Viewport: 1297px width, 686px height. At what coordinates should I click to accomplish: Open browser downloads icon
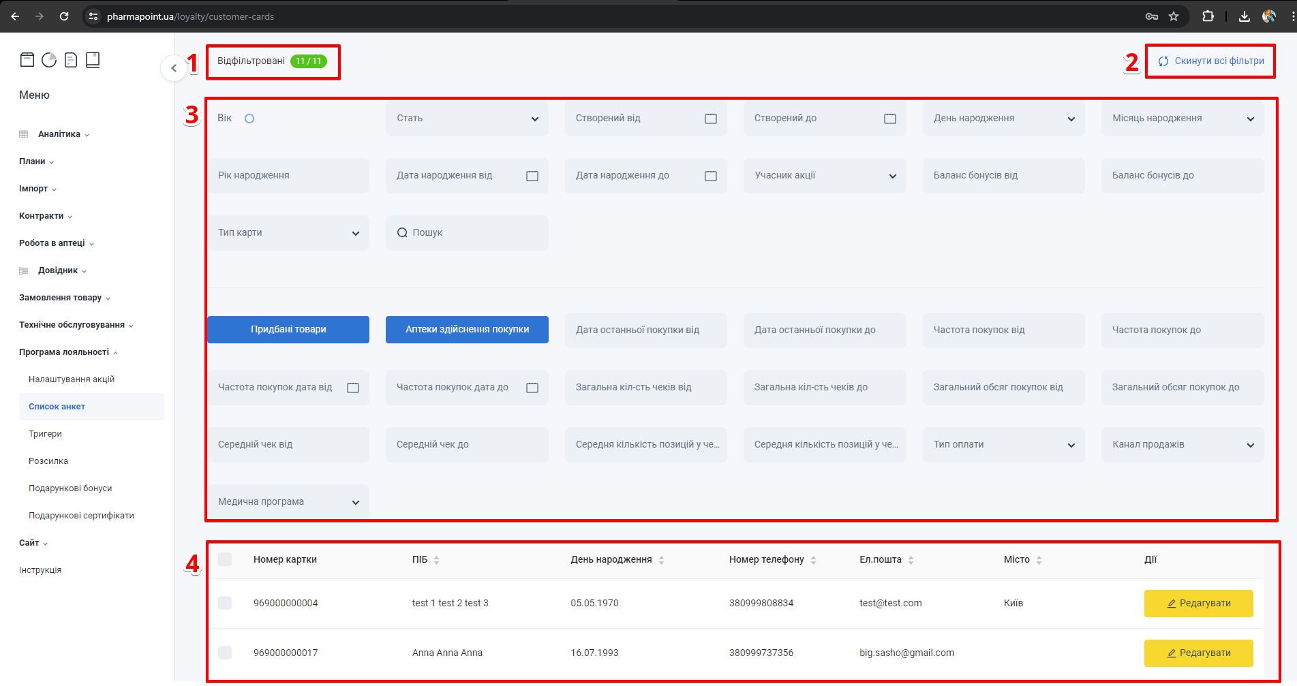1244,16
